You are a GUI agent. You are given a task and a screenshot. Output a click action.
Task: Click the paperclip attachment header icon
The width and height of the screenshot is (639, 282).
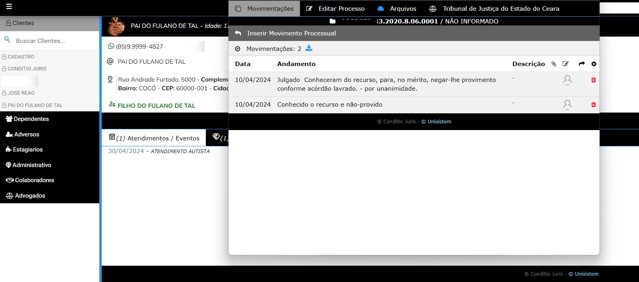(x=554, y=64)
